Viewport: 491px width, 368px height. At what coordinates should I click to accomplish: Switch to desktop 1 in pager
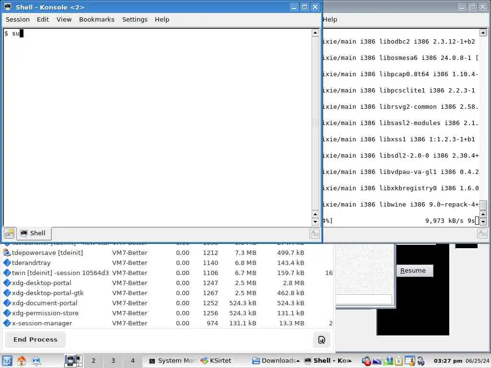(x=73, y=361)
